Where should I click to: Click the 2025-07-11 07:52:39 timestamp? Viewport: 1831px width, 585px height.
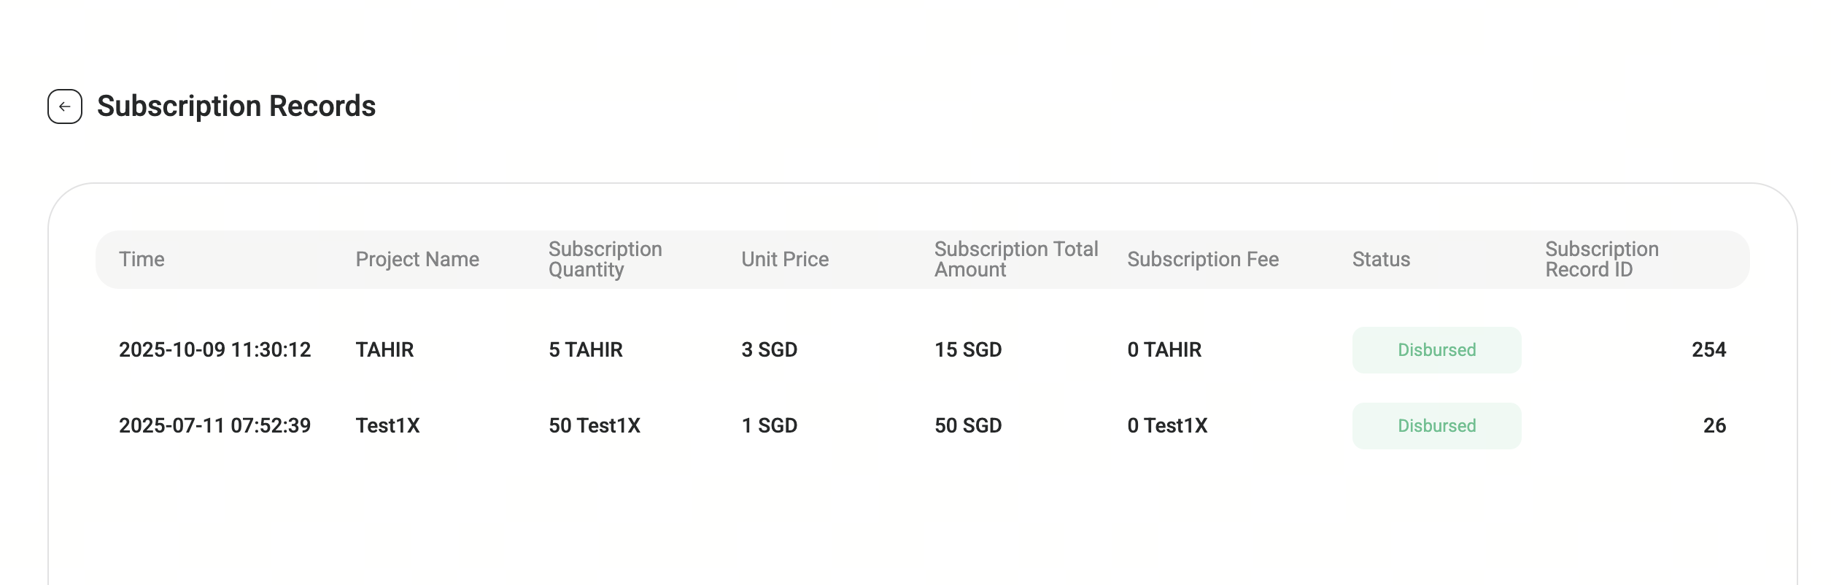pos(214,426)
